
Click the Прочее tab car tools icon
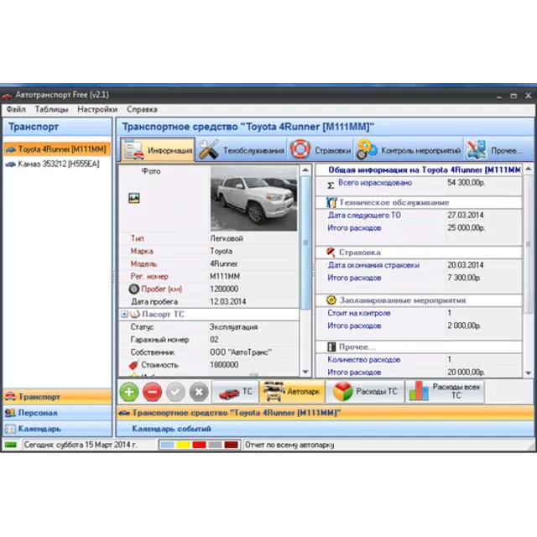[477, 149]
